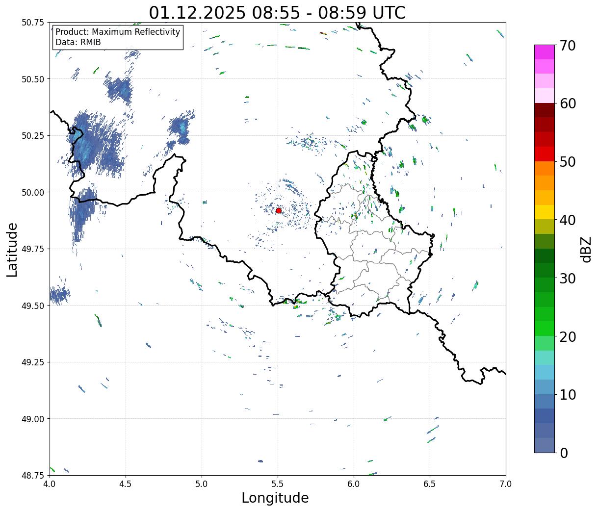Image resolution: width=598 pixels, height=510 pixels.
Task: Click latitude tick label 49.00
Action: [33, 419]
